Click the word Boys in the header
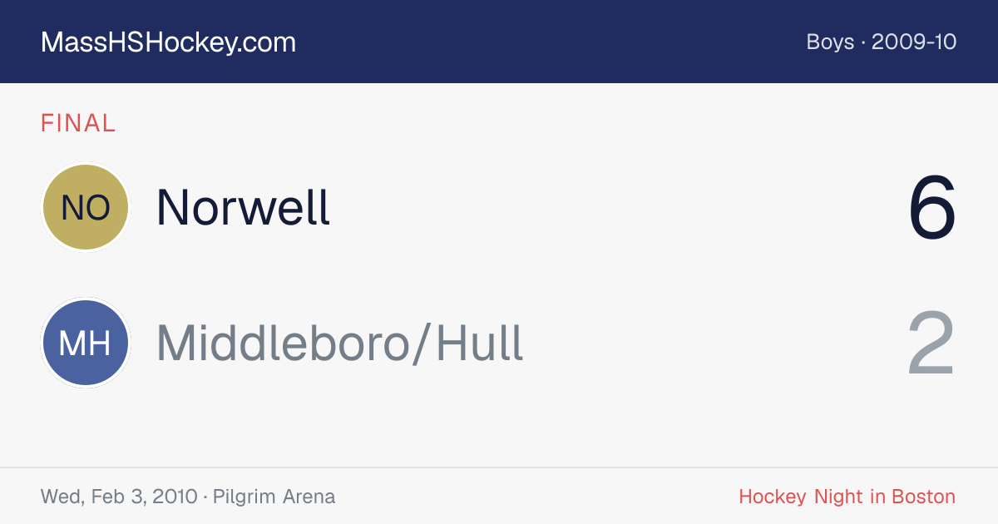 [x=830, y=42]
